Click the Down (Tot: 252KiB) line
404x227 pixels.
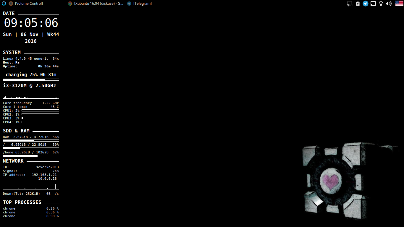pyautogui.click(x=31, y=194)
